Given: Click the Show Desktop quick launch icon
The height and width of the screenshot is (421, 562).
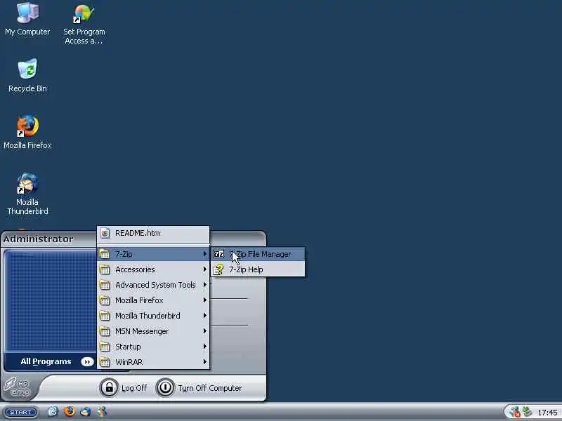Looking at the screenshot, I should (53, 412).
